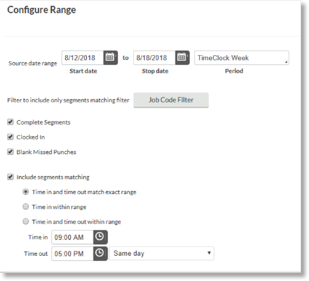This screenshot has height=281, width=309.
Task: Click the Start date field showing 8/12/2018
Action: pos(83,58)
